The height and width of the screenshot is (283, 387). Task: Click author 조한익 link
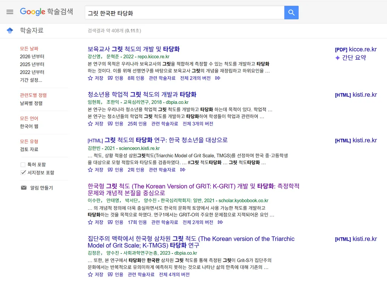(113, 102)
